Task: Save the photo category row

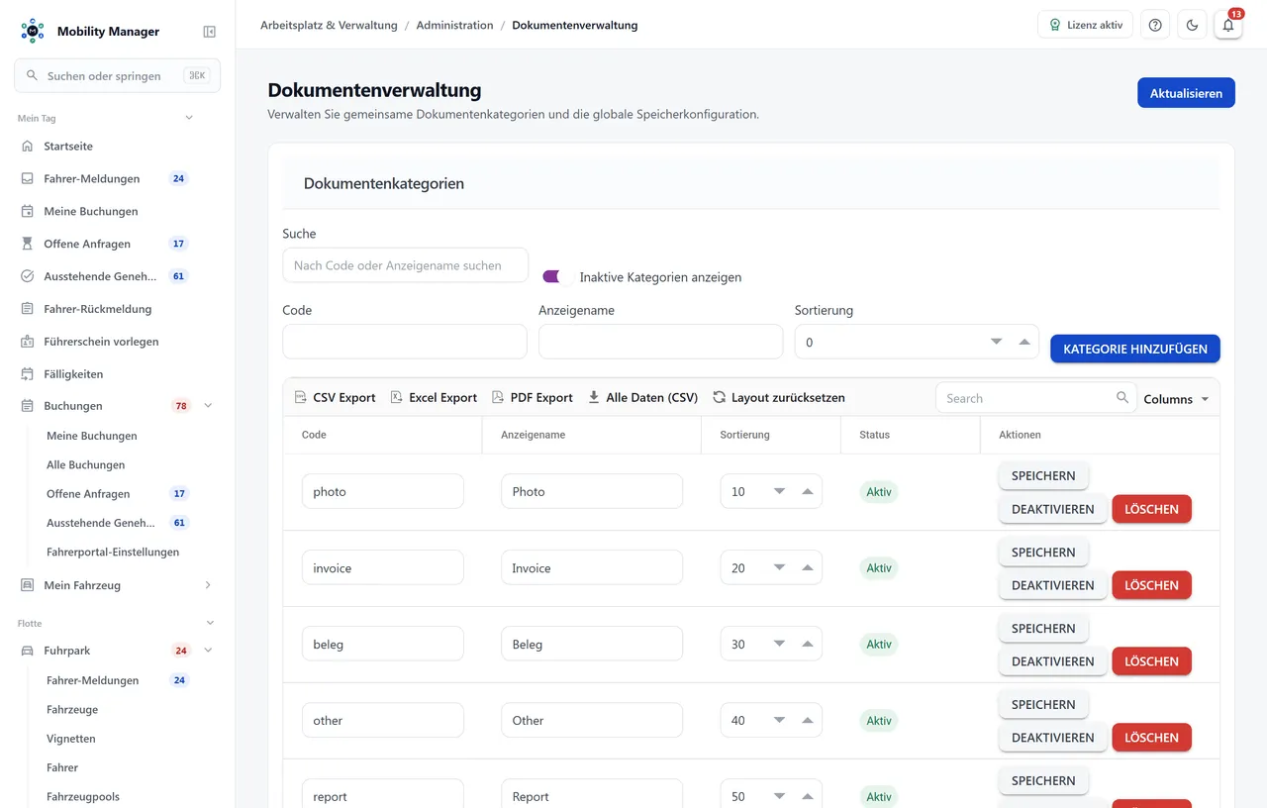Action: click(1043, 476)
